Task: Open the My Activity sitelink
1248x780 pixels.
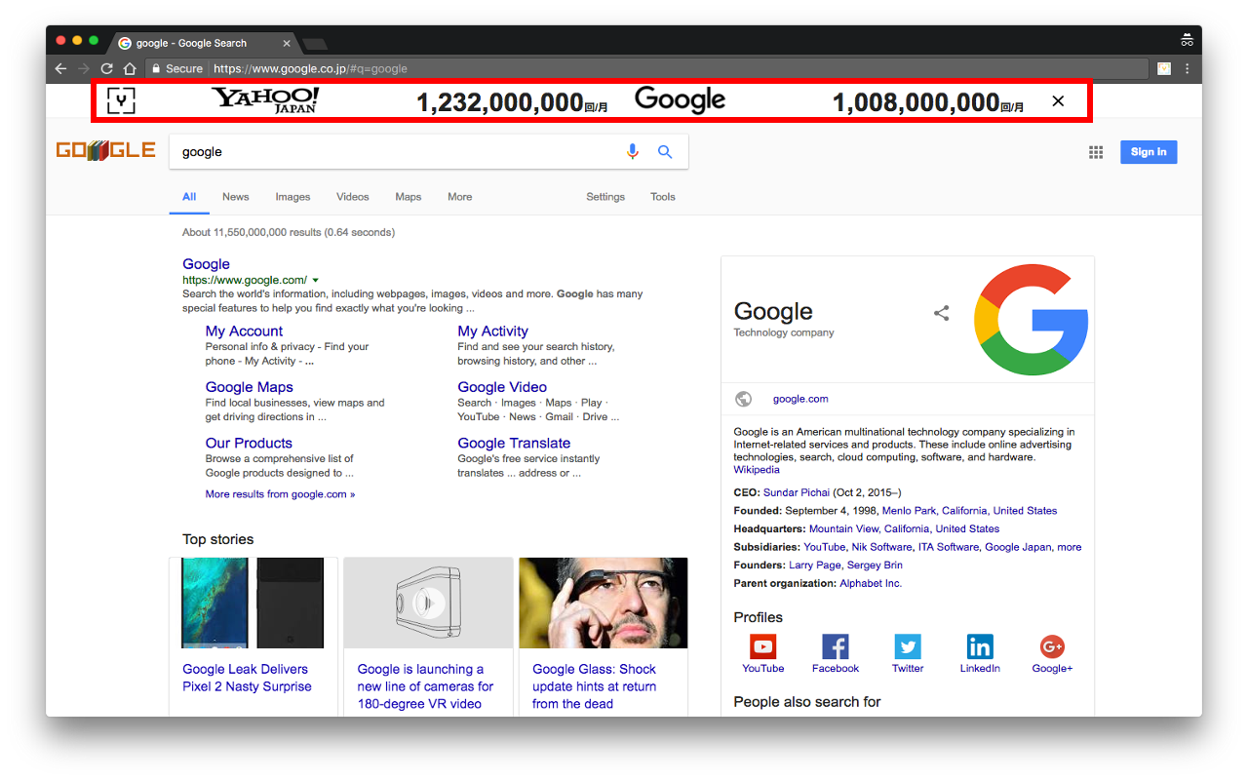Action: tap(492, 331)
